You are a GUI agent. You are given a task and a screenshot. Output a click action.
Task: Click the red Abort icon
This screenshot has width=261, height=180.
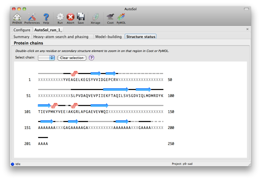click(x=70, y=17)
